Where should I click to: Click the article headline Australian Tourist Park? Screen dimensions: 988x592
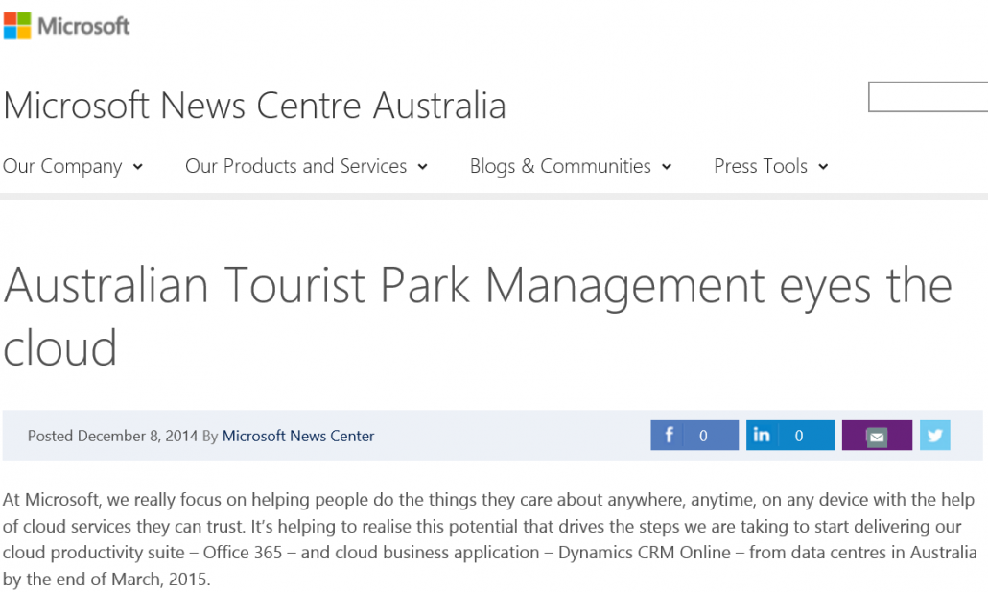[x=478, y=317]
